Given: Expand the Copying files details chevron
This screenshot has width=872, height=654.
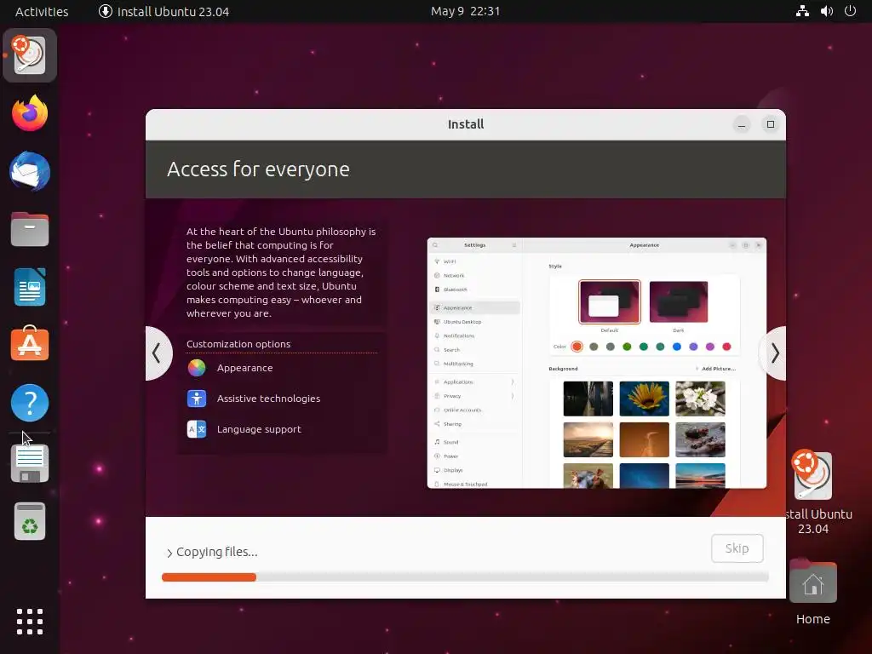Looking at the screenshot, I should tap(169, 553).
